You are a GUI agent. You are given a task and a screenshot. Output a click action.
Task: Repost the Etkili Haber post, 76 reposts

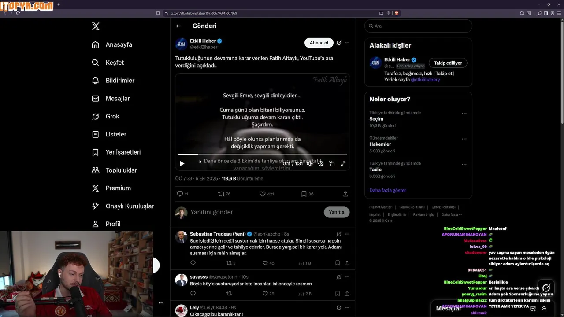[224, 194]
